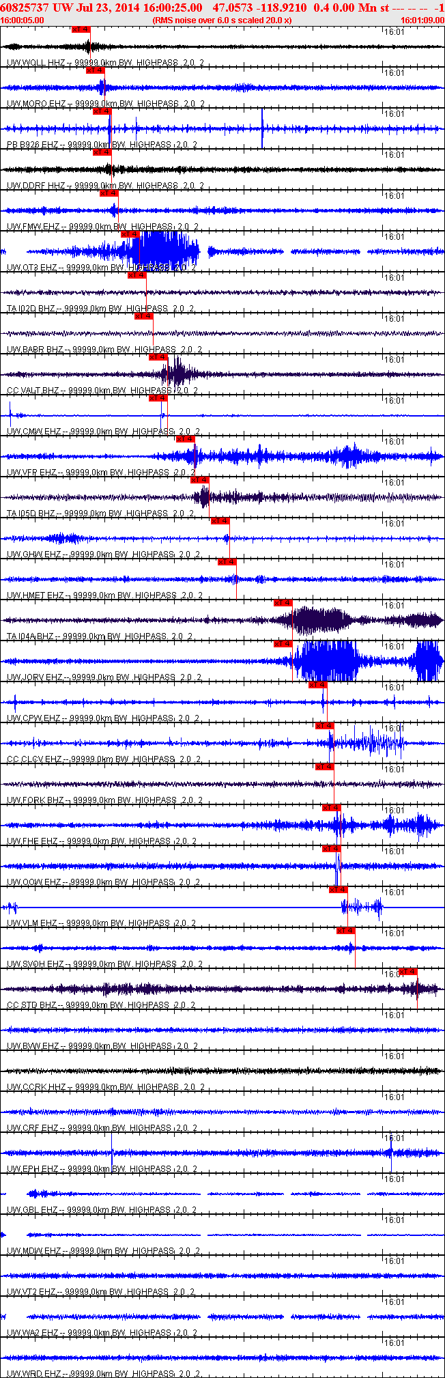Select the xT 4 pick on UW.CMW trace
Screen dimensions: 445x1378
[158, 398]
